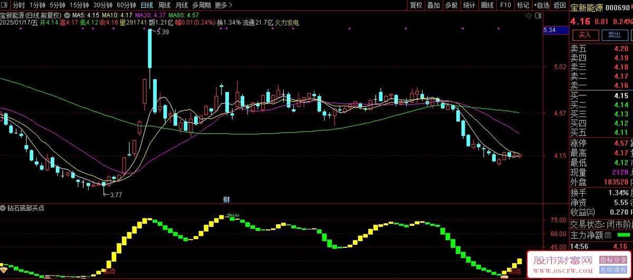Select the 卖一 price 4.16

coord(620,86)
